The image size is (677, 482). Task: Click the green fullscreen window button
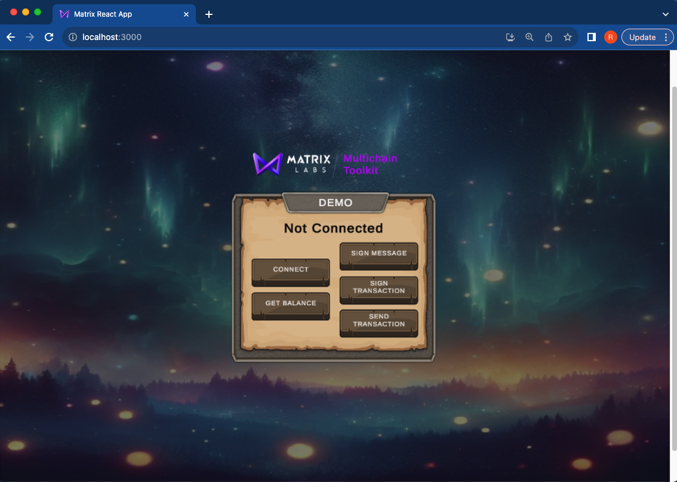38,12
